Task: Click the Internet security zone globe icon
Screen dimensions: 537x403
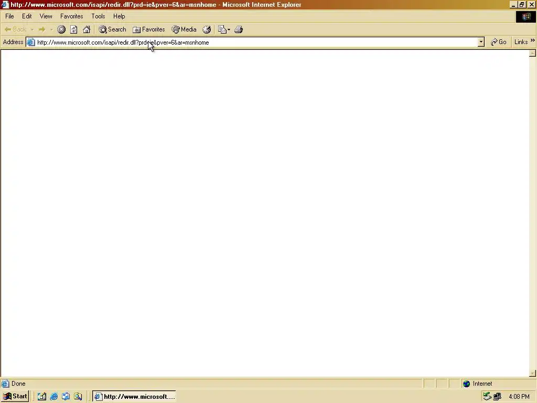Action: point(466,384)
